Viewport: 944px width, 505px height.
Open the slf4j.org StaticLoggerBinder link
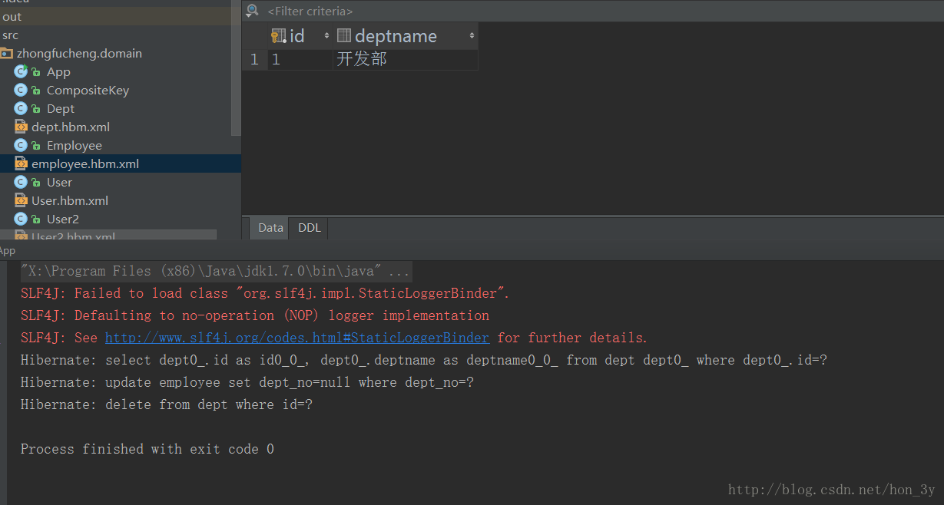coord(296,338)
